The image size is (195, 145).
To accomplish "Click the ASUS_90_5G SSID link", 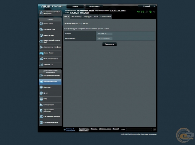I will point(85,13).
